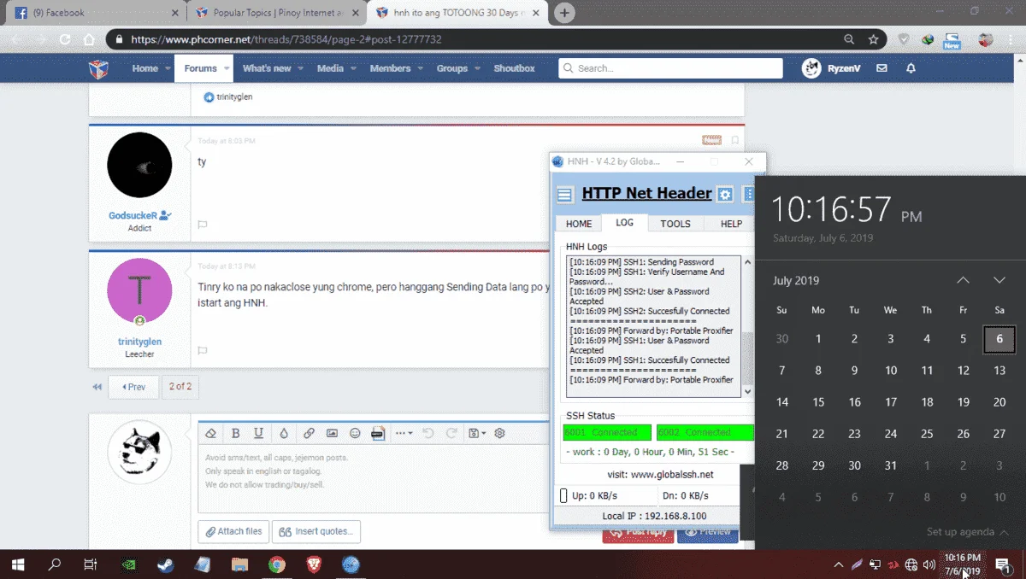Insert image icon in editor toolbar
1026x579 pixels.
pos(332,433)
